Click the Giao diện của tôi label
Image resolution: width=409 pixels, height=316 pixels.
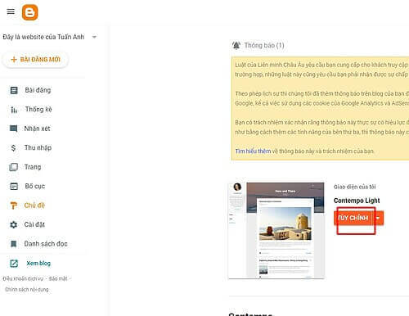click(x=355, y=187)
